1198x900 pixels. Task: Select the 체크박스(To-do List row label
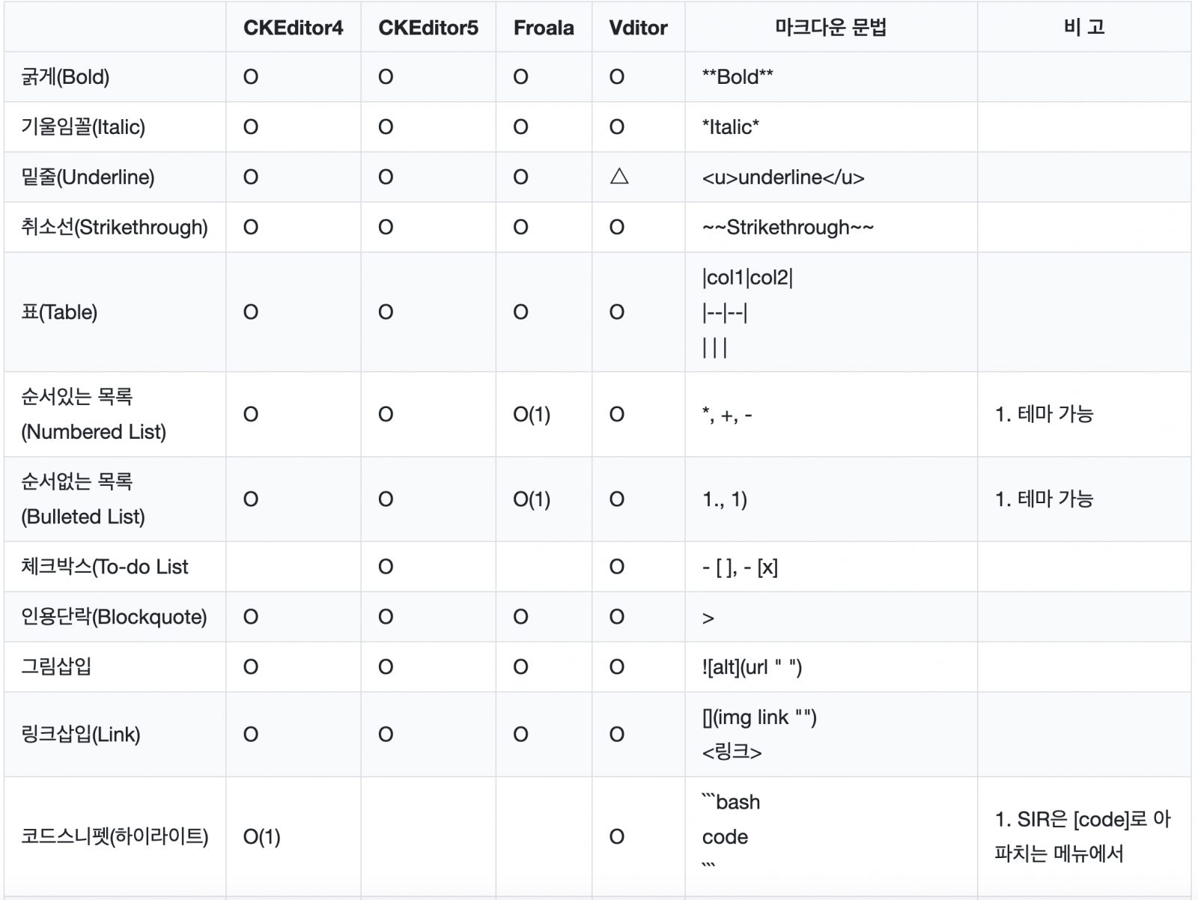pos(105,567)
